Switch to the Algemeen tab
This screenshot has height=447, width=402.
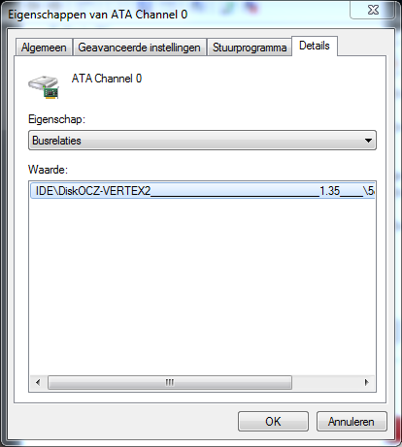[x=44, y=48]
